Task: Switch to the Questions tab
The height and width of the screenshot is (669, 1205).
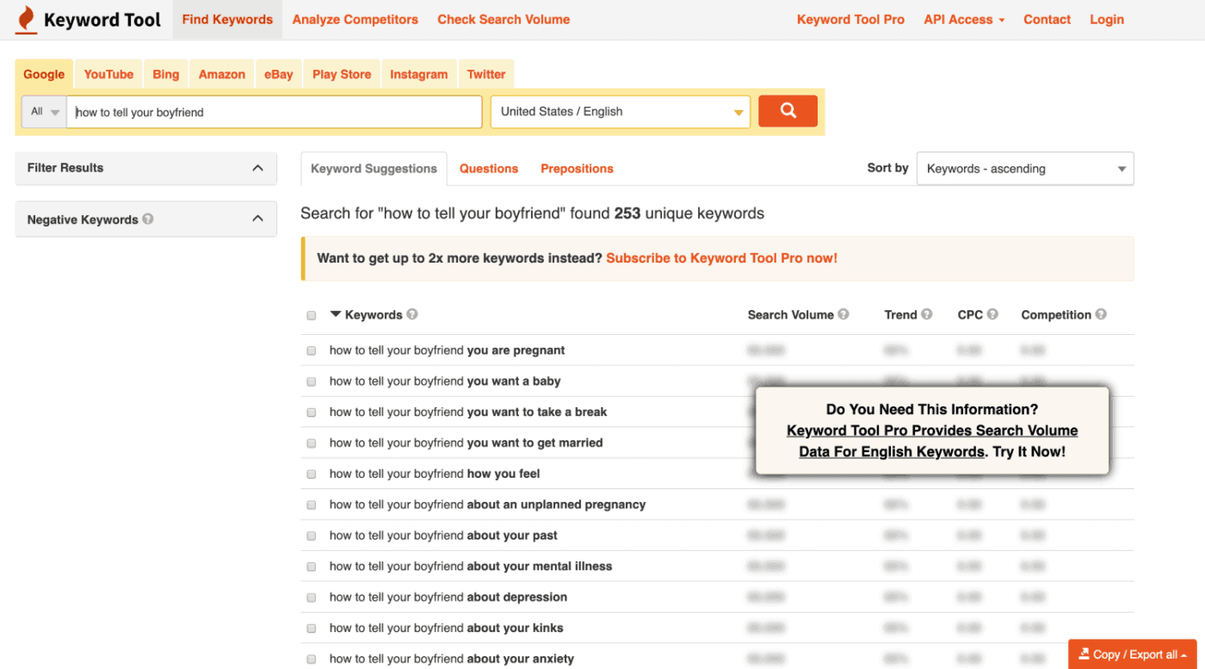Action: (488, 169)
